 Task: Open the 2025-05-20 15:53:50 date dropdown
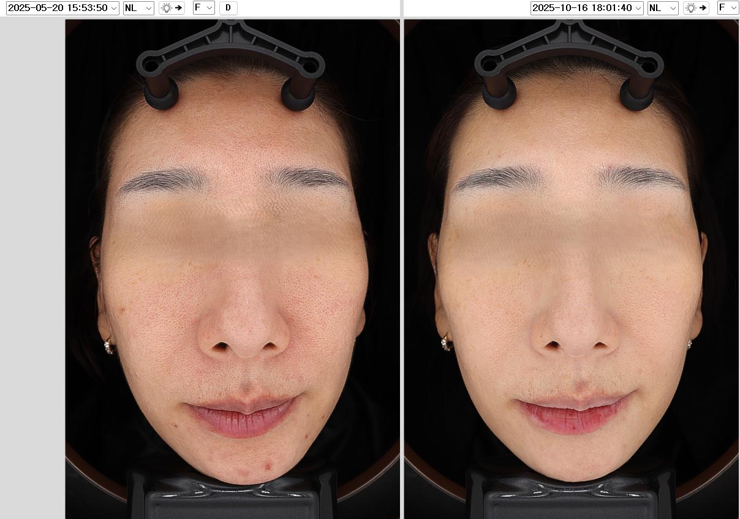click(x=62, y=8)
